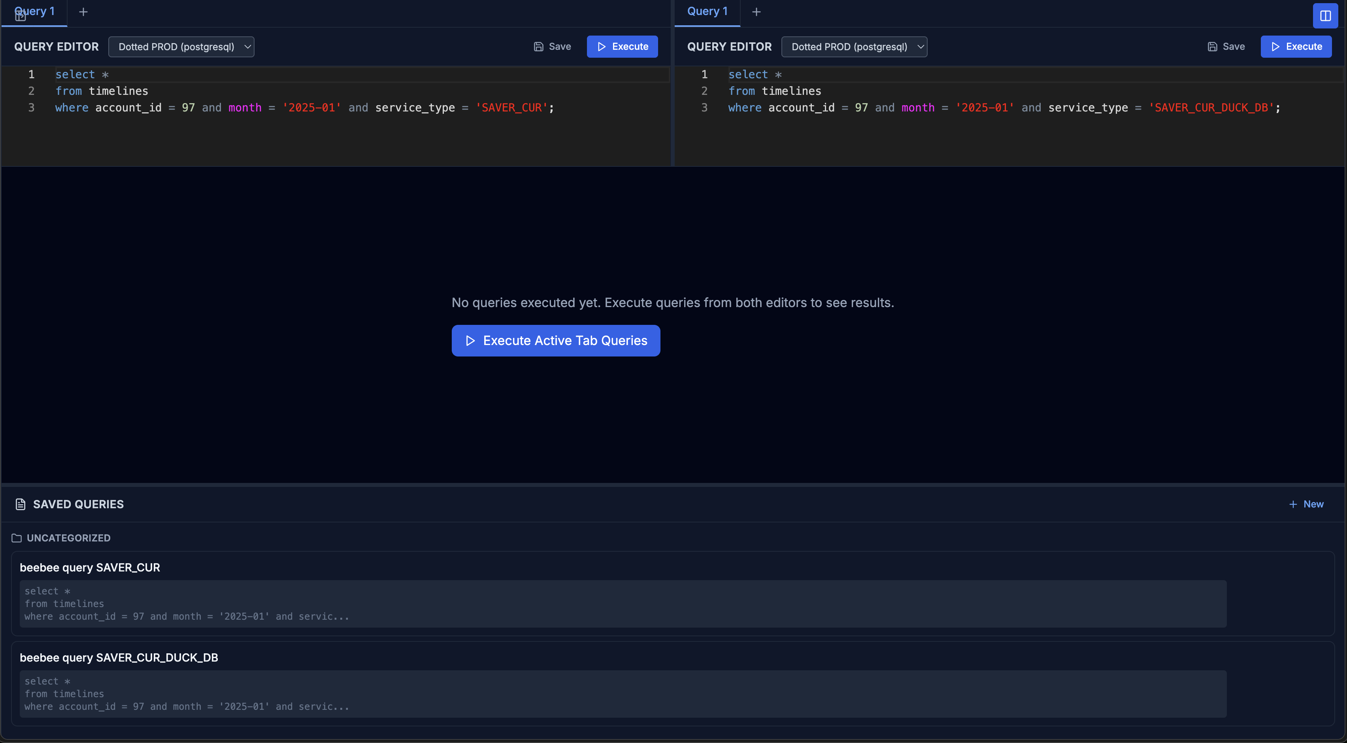Viewport: 1347px width, 743px height.
Task: Click small panel icon over left Query 1 tab
Action: [x=21, y=16]
